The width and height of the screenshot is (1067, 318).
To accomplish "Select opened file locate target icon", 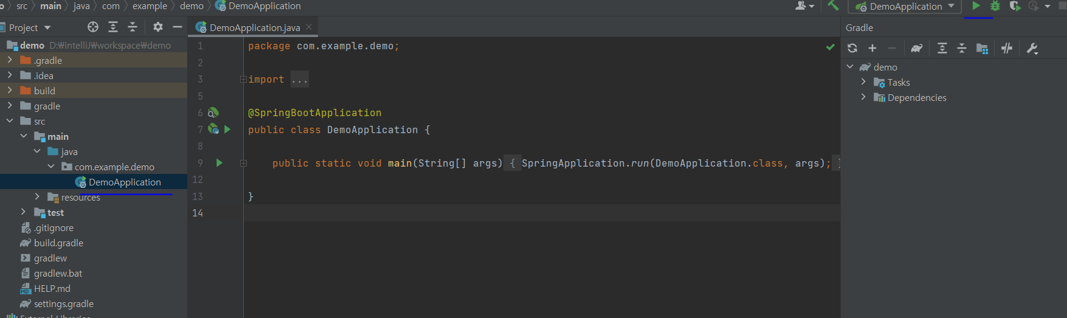I will [x=93, y=27].
